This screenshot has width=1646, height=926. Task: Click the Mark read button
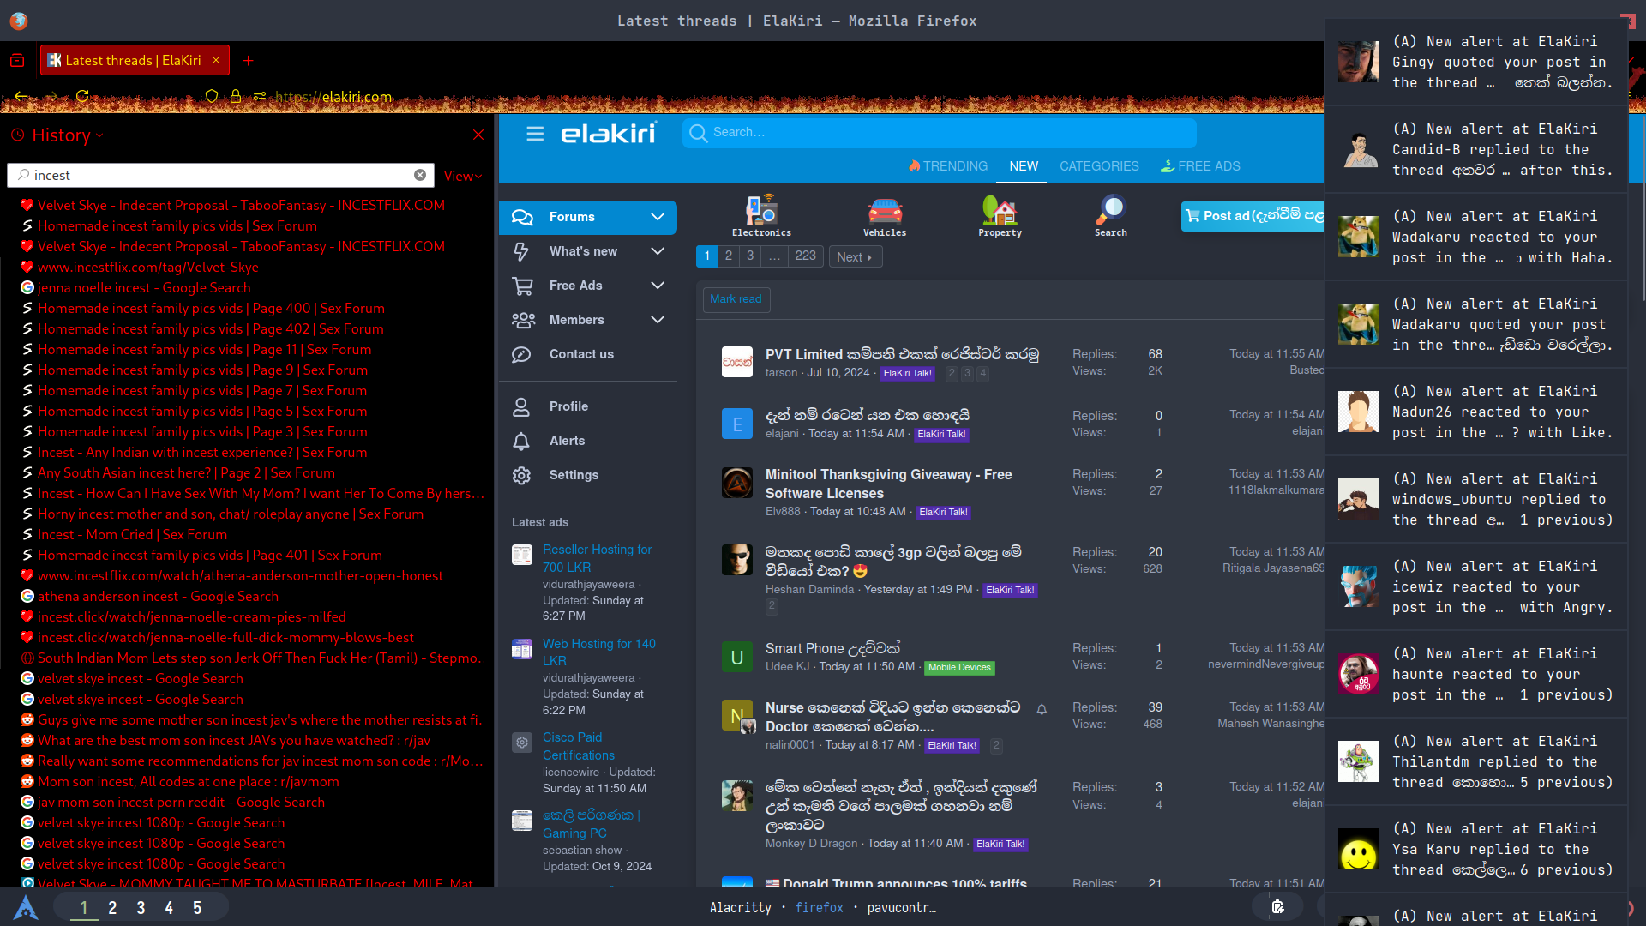(x=736, y=299)
